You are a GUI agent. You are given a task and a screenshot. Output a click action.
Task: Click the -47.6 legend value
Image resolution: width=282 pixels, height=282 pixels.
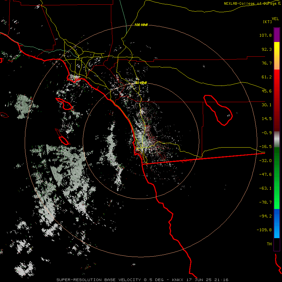(x=265, y=175)
